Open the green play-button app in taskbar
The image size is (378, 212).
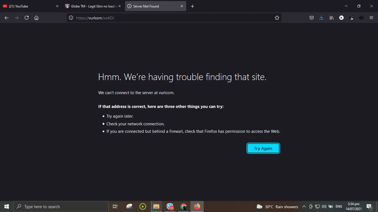(x=143, y=206)
